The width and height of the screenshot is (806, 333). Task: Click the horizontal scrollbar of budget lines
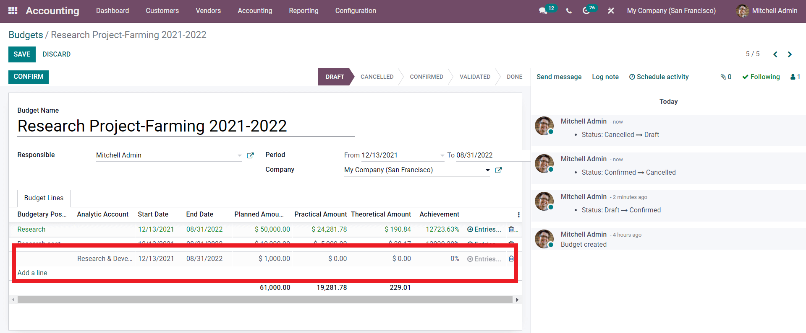(x=264, y=300)
